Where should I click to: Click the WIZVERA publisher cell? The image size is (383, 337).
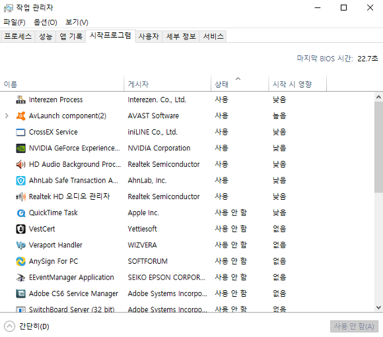(x=142, y=245)
